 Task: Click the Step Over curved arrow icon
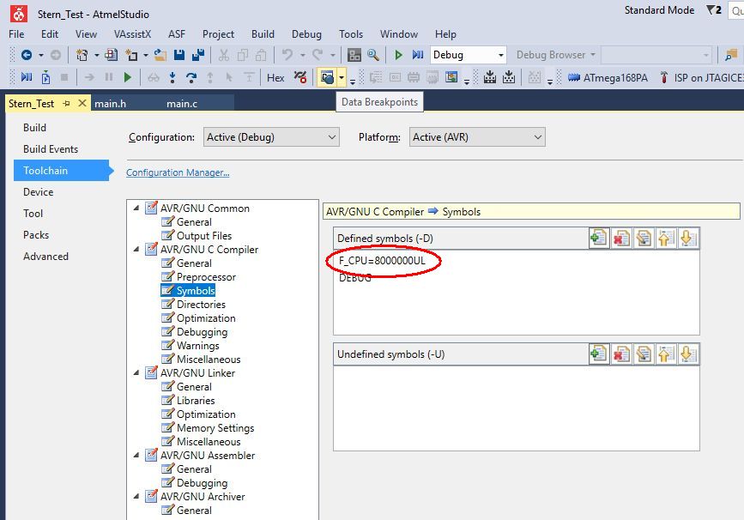pos(191,77)
